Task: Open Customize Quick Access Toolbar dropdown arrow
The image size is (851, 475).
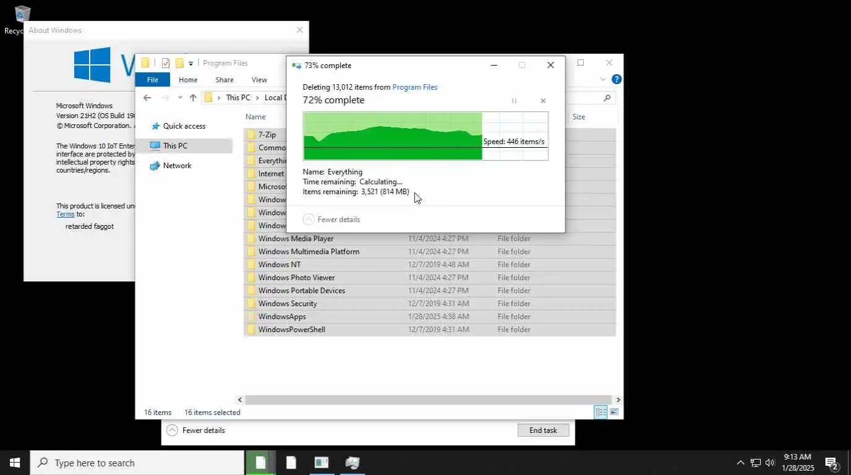Action: point(191,63)
